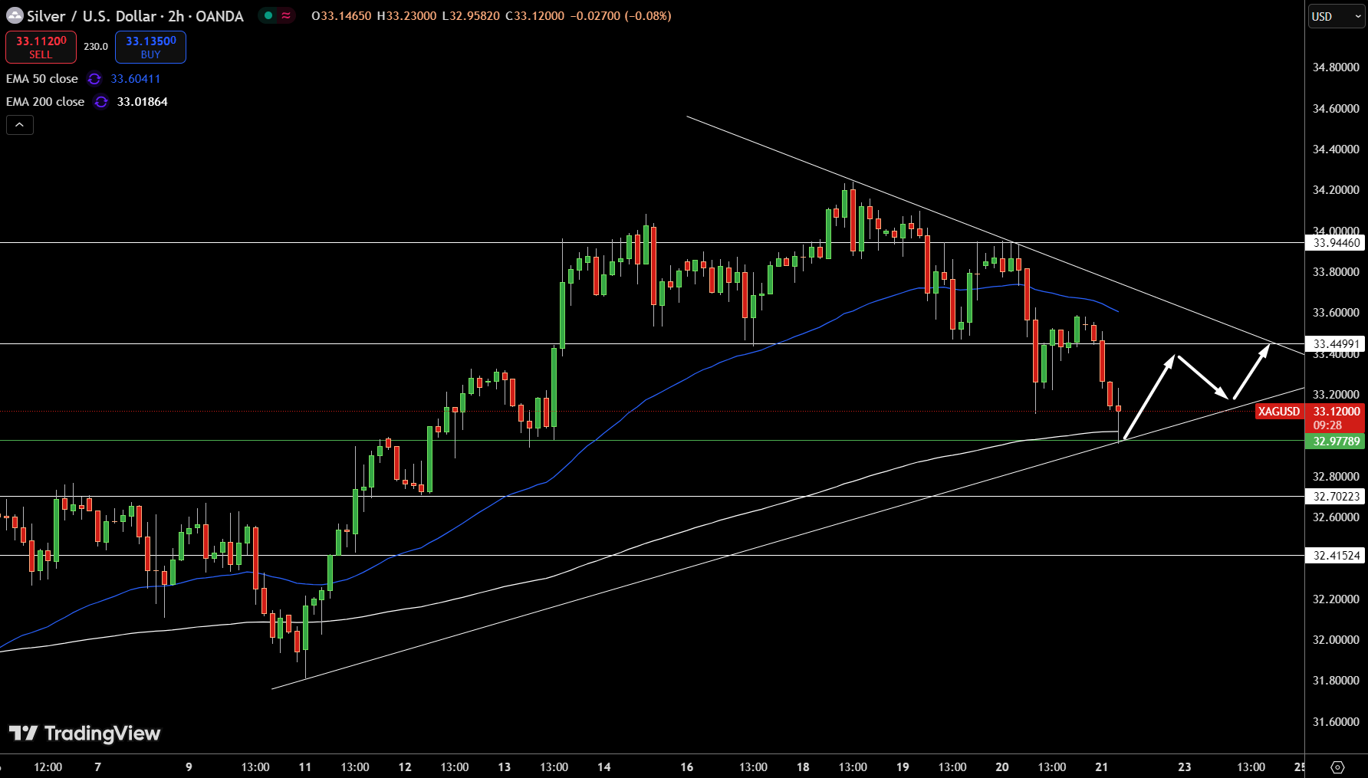The image size is (1368, 778).
Task: Click the 33.13500 BUY button
Action: pyautogui.click(x=150, y=47)
